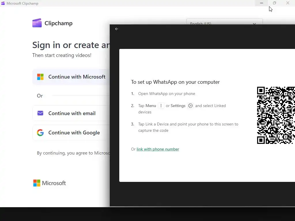Click 'To set up WhatsApp on your computer' heading

point(175,82)
